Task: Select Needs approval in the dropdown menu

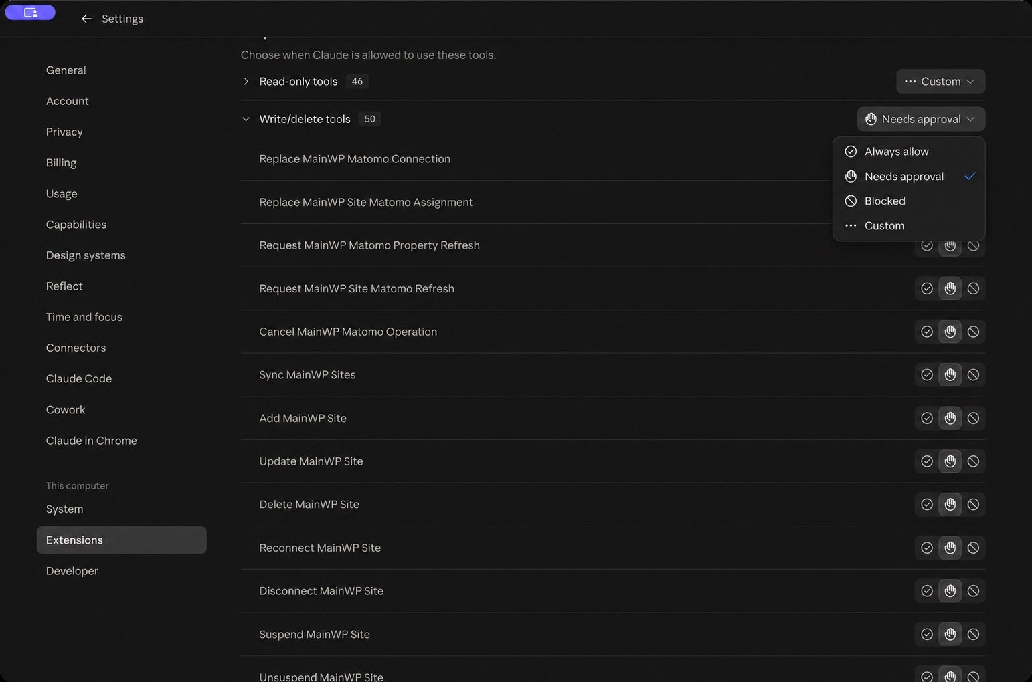Action: point(909,177)
